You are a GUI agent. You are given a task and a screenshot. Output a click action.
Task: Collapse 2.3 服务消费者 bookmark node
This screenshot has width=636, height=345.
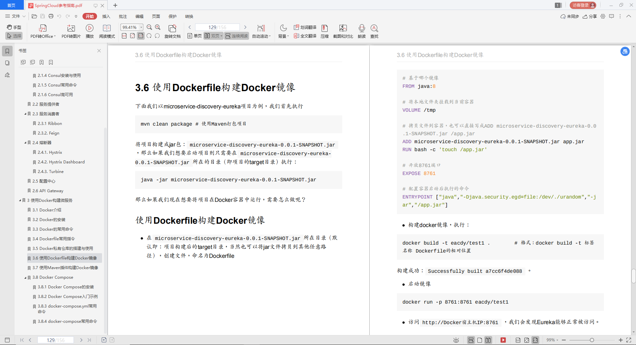click(25, 114)
